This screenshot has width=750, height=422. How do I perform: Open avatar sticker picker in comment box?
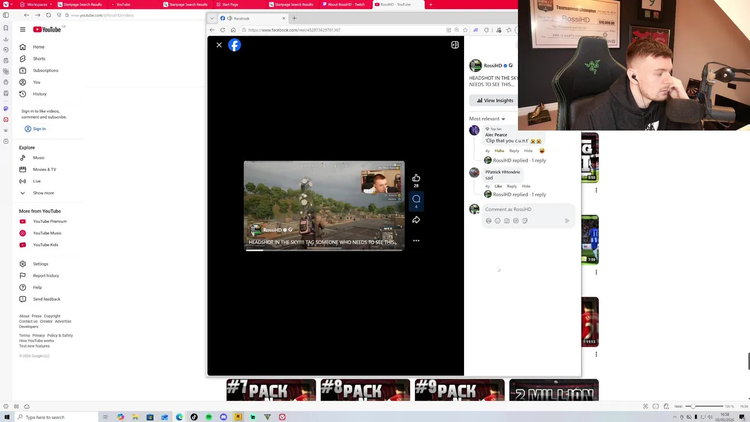(489, 221)
